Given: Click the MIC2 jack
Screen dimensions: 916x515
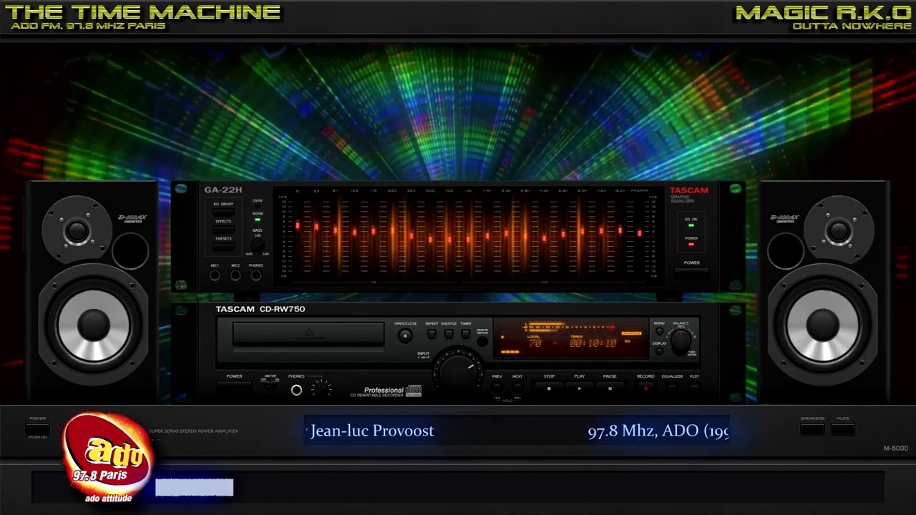Looking at the screenshot, I should 235,275.
